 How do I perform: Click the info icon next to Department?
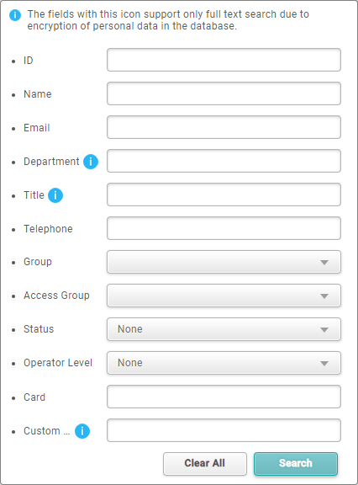[x=91, y=162]
